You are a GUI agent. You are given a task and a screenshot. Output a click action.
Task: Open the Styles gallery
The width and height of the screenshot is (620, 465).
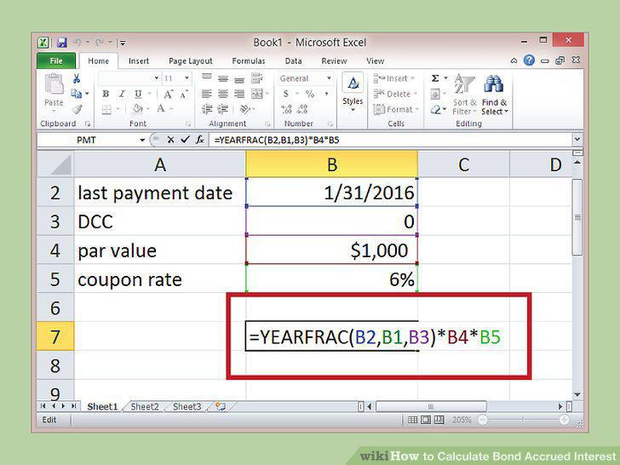coord(353,93)
